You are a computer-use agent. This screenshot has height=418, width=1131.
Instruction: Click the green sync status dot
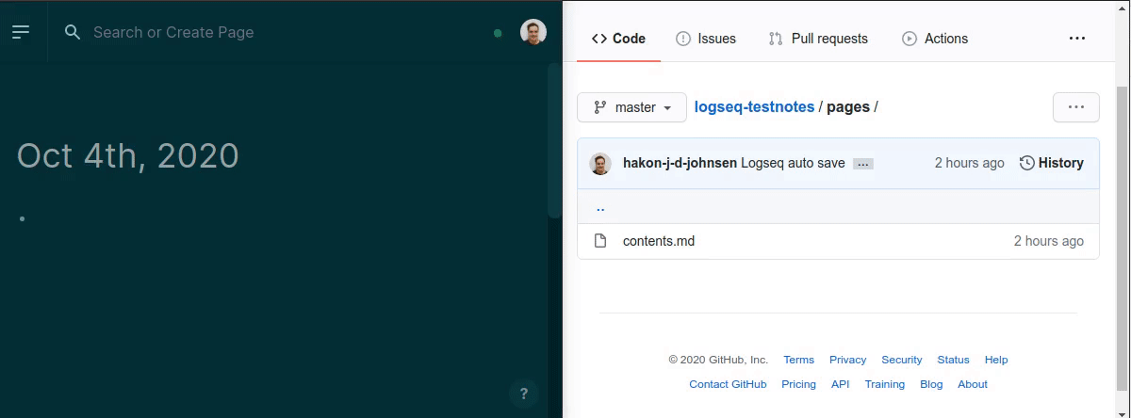498,33
